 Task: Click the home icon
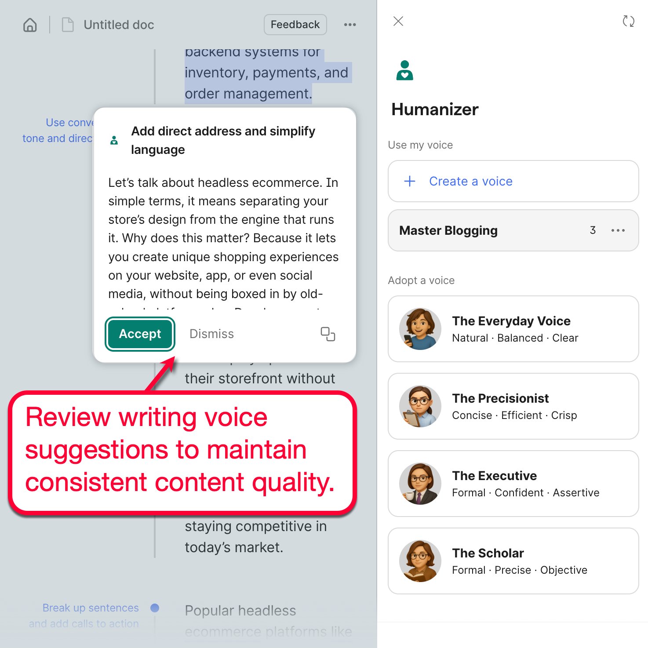pos(29,25)
